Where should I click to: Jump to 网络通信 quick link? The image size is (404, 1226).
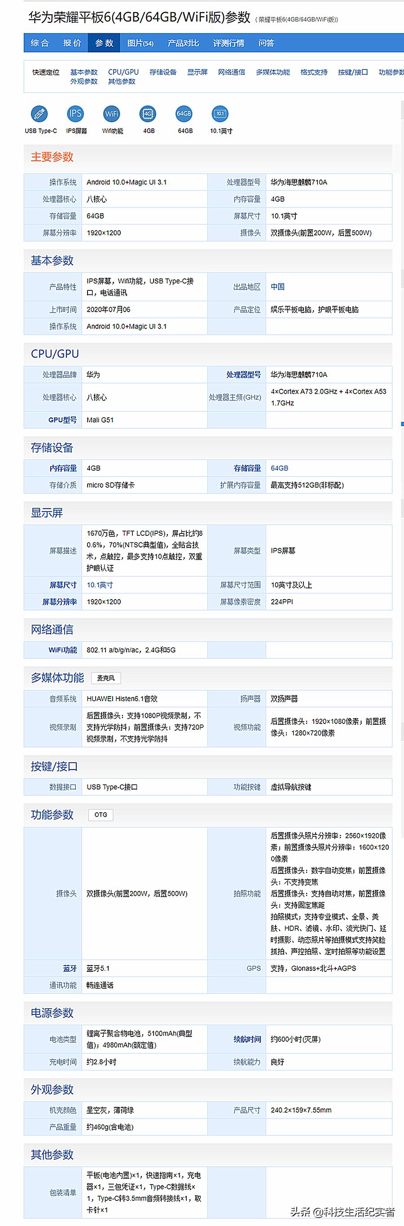click(231, 72)
